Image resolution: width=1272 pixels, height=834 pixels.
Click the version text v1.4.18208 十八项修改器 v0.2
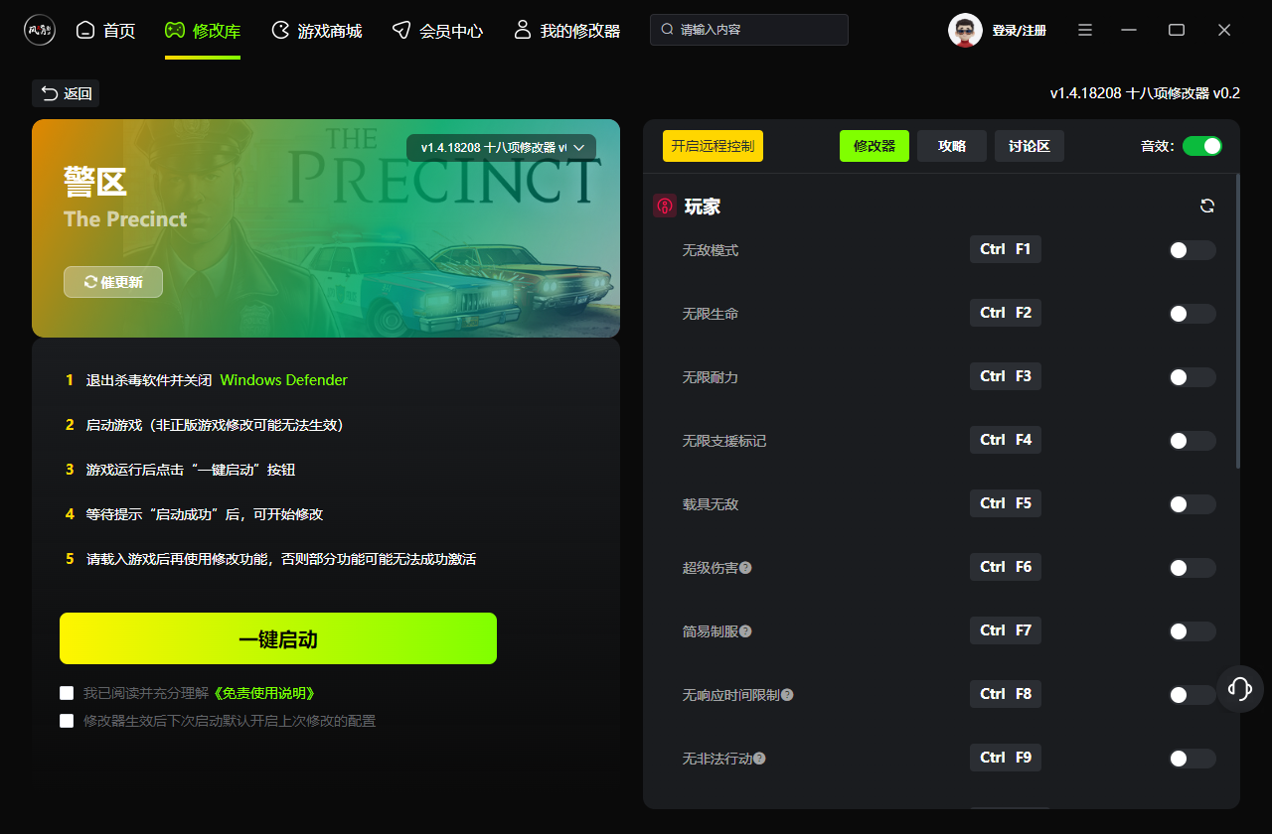[x=1145, y=93]
